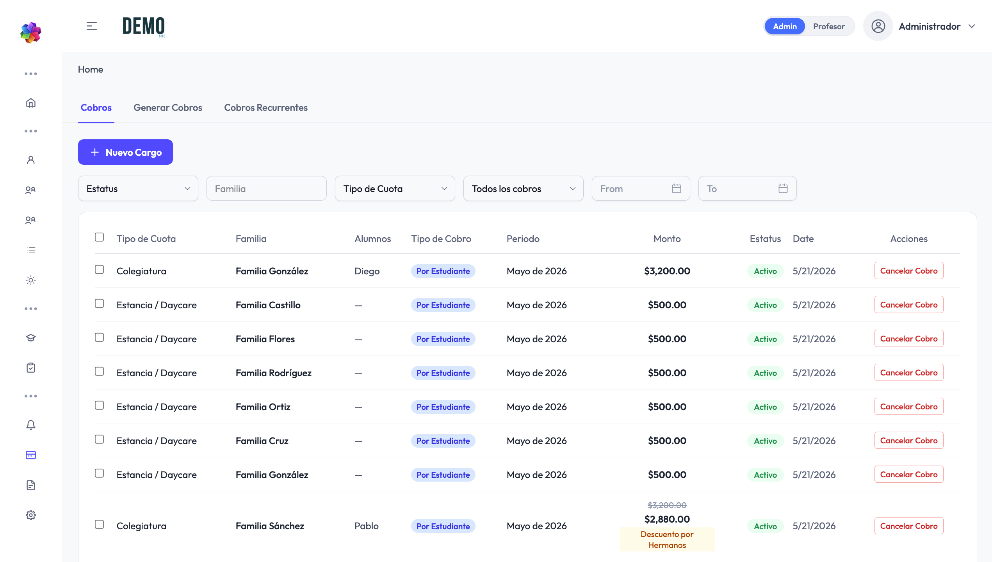992x562 pixels.
Task: Switch to the Generar Cobros tab
Action: (168, 108)
